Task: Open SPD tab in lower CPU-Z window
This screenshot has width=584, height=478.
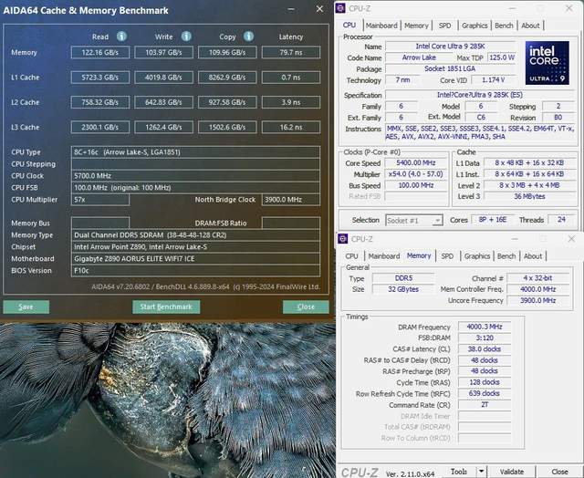Action: 447,256
